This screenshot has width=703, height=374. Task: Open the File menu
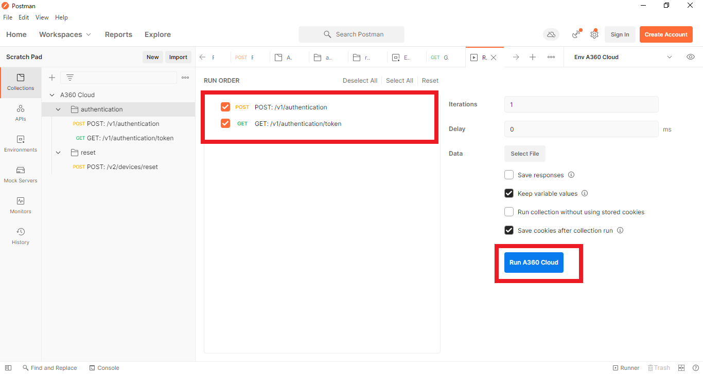click(x=8, y=17)
